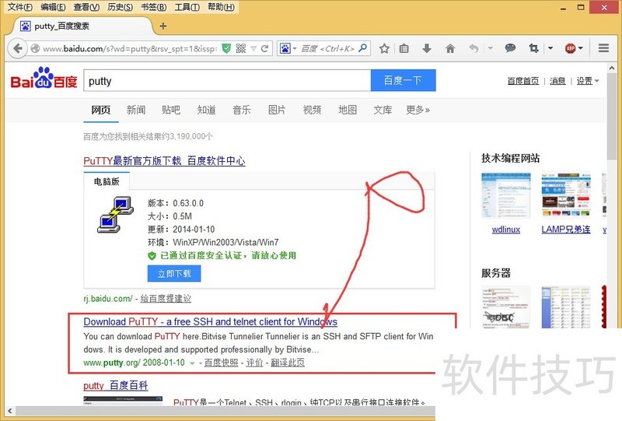Image resolution: width=622 pixels, height=421 pixels.
Task: Click the Adblock Plus ABP icon
Action: click(571, 48)
